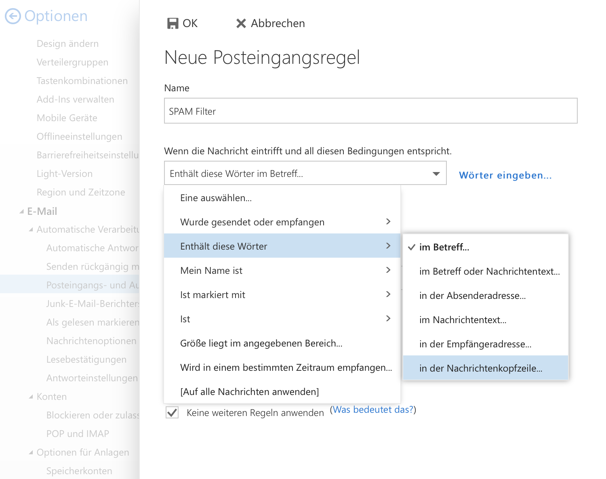Viewport: 606px width, 479px height.
Task: Collapse the E-Mail tree section triangle
Action: tap(22, 211)
